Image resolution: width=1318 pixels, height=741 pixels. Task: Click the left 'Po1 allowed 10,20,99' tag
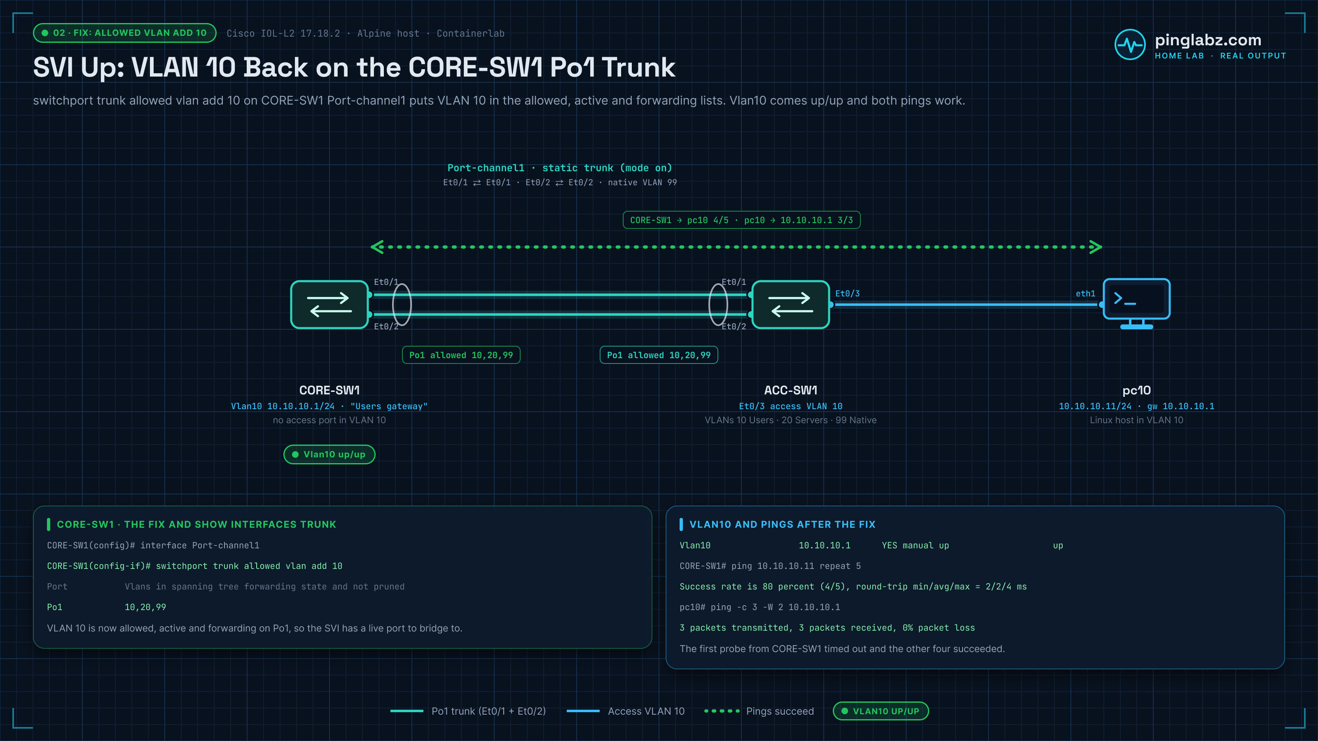coord(461,355)
